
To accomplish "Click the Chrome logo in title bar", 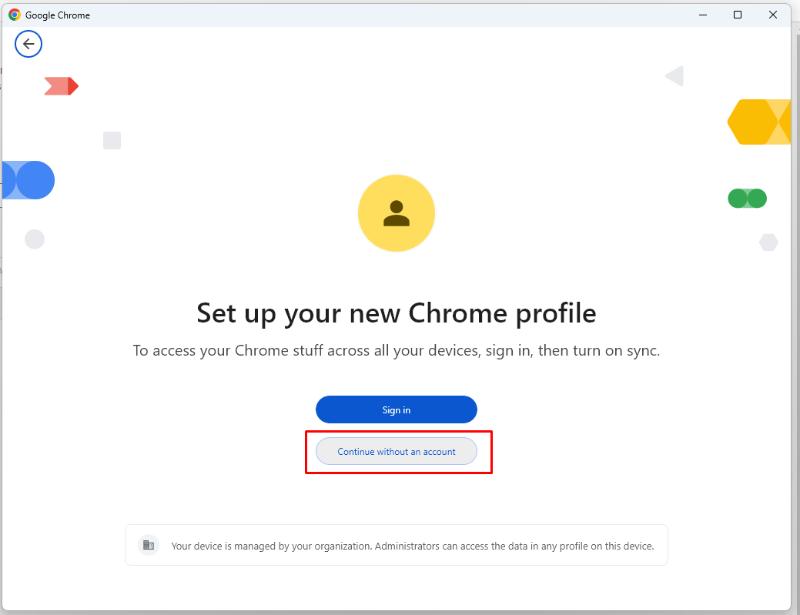I will click(x=15, y=15).
